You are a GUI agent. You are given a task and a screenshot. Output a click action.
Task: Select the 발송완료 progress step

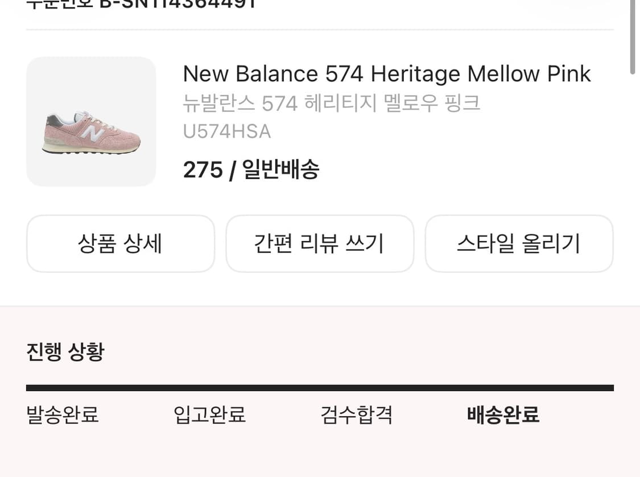[61, 416]
